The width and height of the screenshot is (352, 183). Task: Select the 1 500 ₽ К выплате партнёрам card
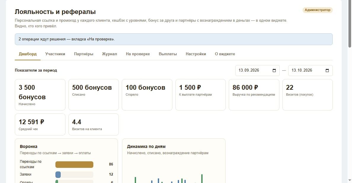(x=201, y=95)
